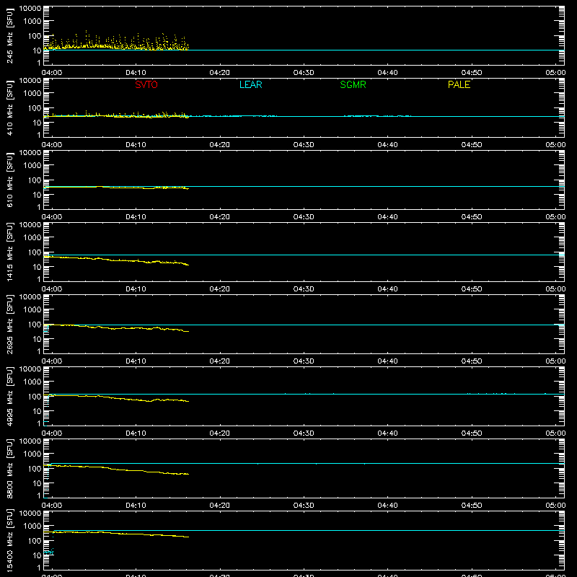This screenshot has height=577, width=577.
Task: Click 05:00 tick under the 245 MHz panel
Action: coord(555,73)
